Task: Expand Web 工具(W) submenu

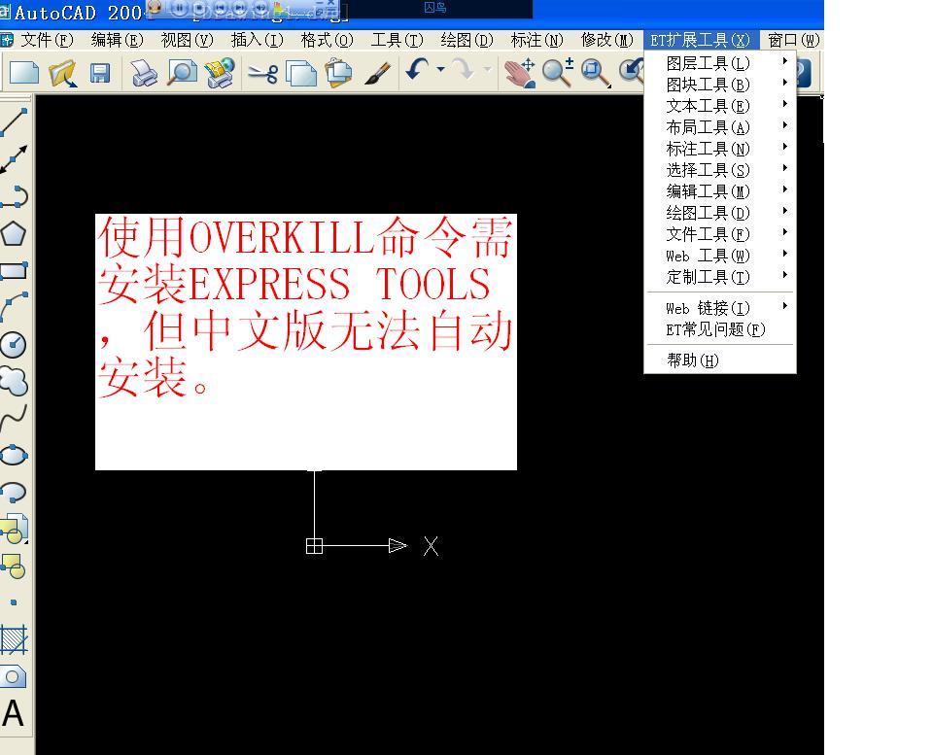Action: tap(720, 256)
